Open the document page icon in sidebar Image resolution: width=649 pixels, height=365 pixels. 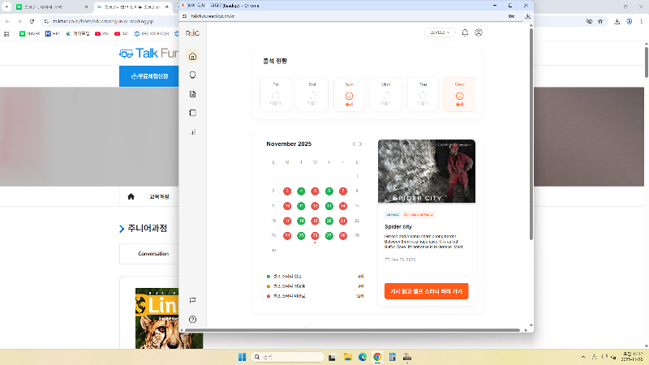[x=192, y=94]
